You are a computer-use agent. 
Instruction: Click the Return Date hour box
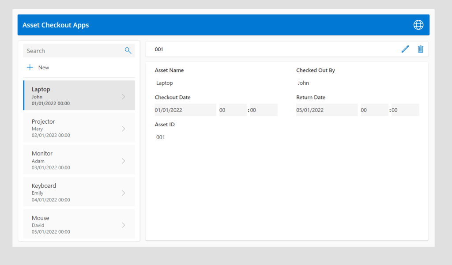pos(374,110)
